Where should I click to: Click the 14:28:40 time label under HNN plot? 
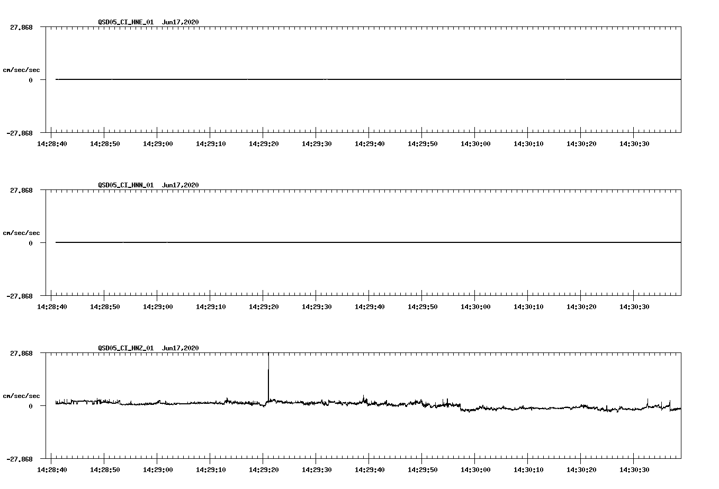pos(52,307)
